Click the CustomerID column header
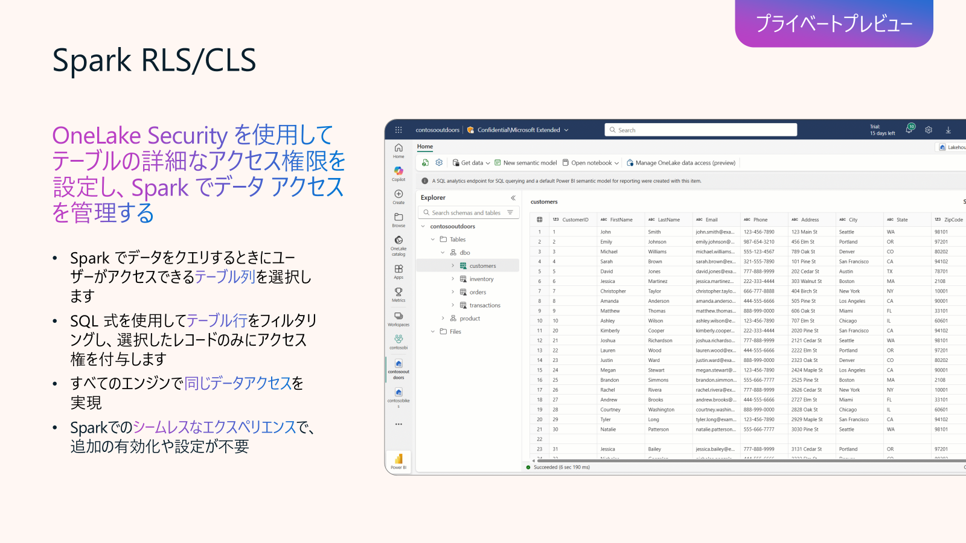Viewport: 966px width, 543px height. [x=572, y=220]
